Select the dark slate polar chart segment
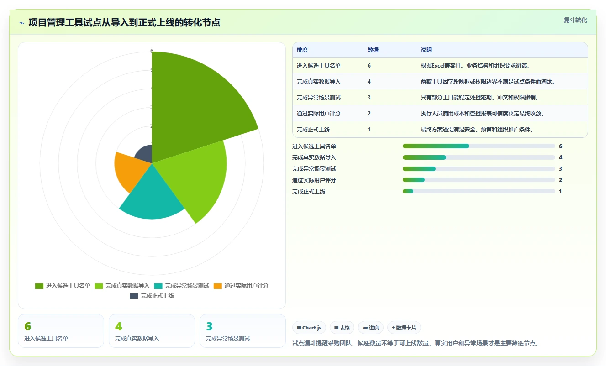The width and height of the screenshot is (606, 366). [145, 154]
